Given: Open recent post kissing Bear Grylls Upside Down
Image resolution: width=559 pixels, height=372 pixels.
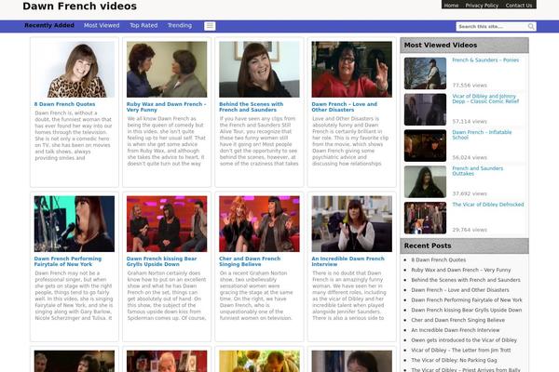Looking at the screenshot, I should (x=467, y=310).
